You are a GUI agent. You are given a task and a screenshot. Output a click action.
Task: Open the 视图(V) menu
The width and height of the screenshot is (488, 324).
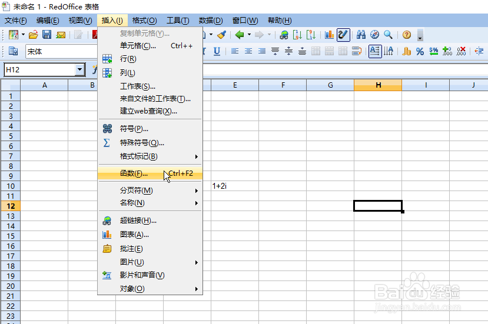coord(80,21)
